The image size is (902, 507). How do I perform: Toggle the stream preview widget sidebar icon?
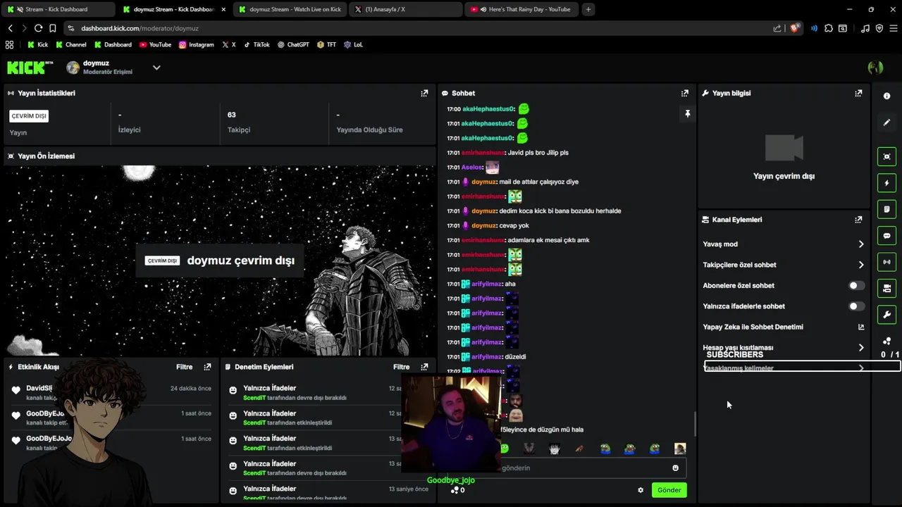pyautogui.click(x=886, y=156)
